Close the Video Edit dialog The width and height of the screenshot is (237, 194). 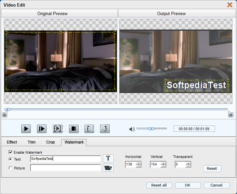click(230, 5)
